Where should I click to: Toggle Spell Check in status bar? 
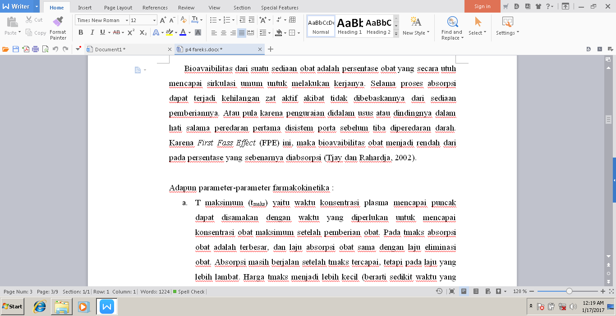tap(188, 292)
